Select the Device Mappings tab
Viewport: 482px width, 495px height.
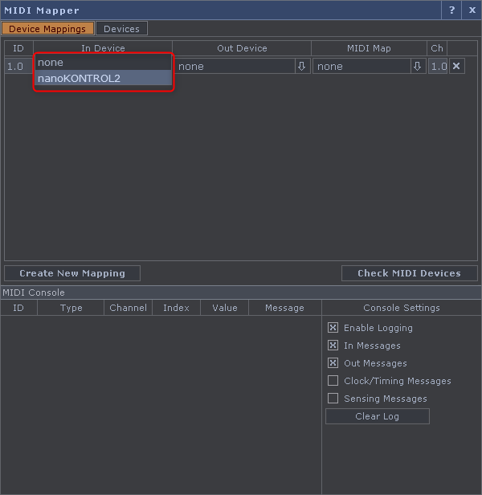47,29
